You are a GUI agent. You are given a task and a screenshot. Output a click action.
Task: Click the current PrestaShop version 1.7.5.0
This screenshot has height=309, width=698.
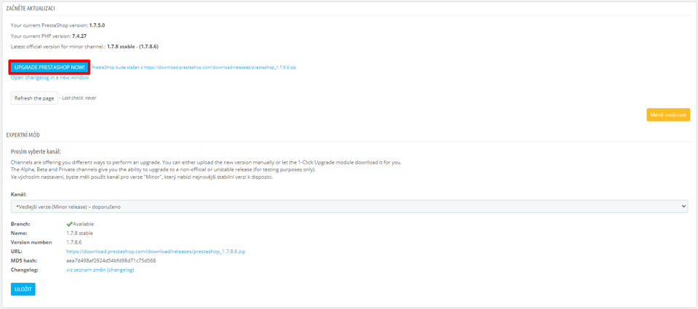(x=97, y=25)
